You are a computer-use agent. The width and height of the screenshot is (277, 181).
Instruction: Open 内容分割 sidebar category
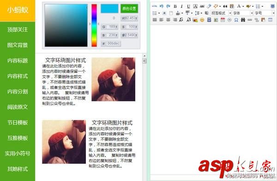[x=18, y=91]
